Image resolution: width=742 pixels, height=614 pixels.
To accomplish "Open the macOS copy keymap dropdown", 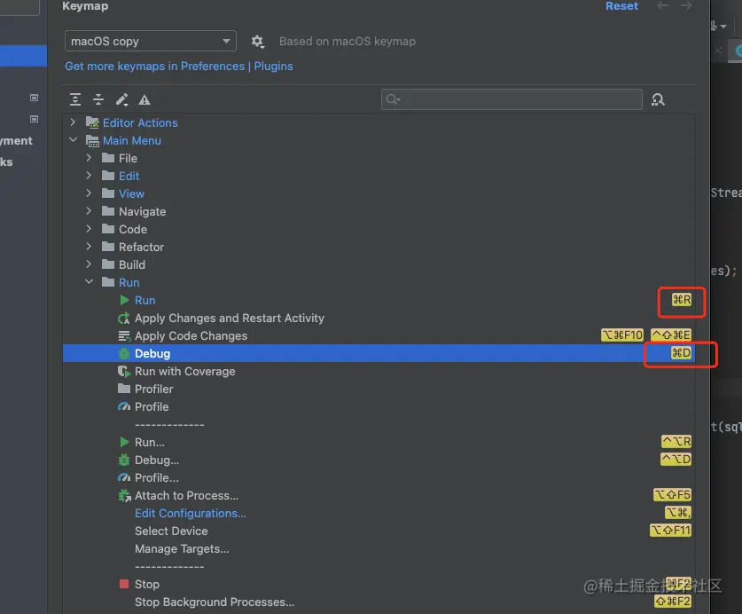I will click(151, 41).
